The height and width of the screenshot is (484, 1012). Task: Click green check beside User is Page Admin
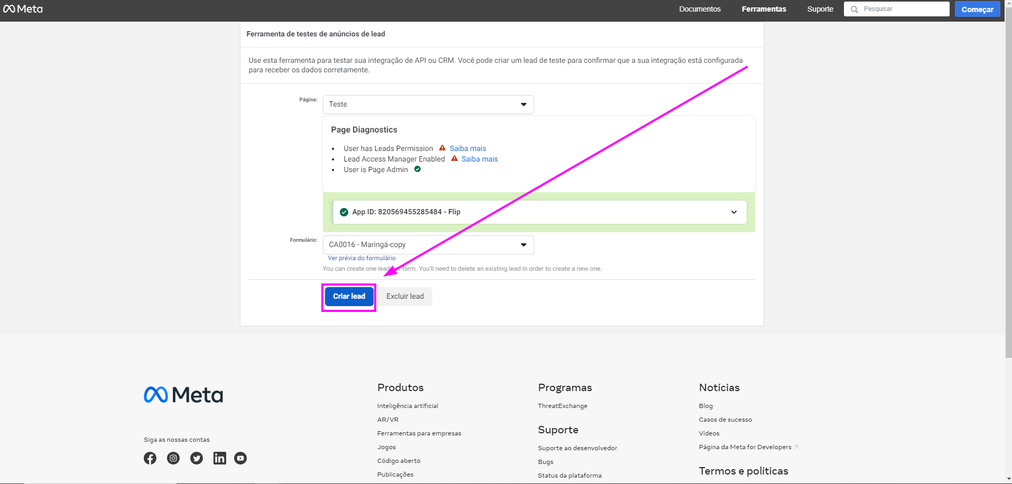pos(417,169)
